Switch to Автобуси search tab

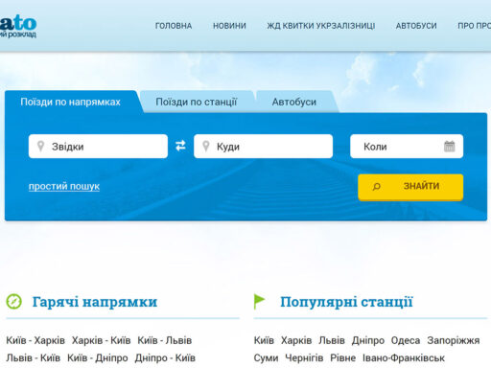[x=294, y=102]
